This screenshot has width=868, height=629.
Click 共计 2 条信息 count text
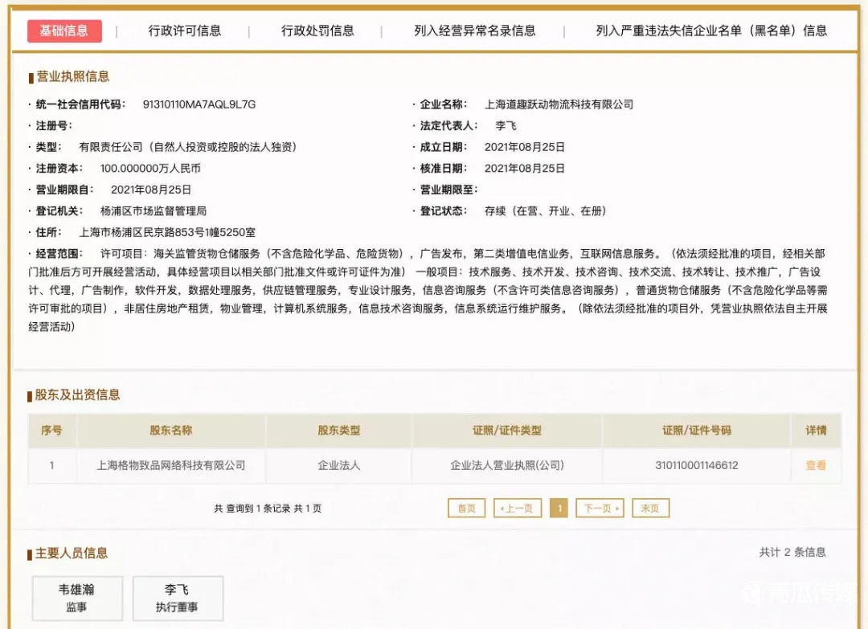coord(792,552)
